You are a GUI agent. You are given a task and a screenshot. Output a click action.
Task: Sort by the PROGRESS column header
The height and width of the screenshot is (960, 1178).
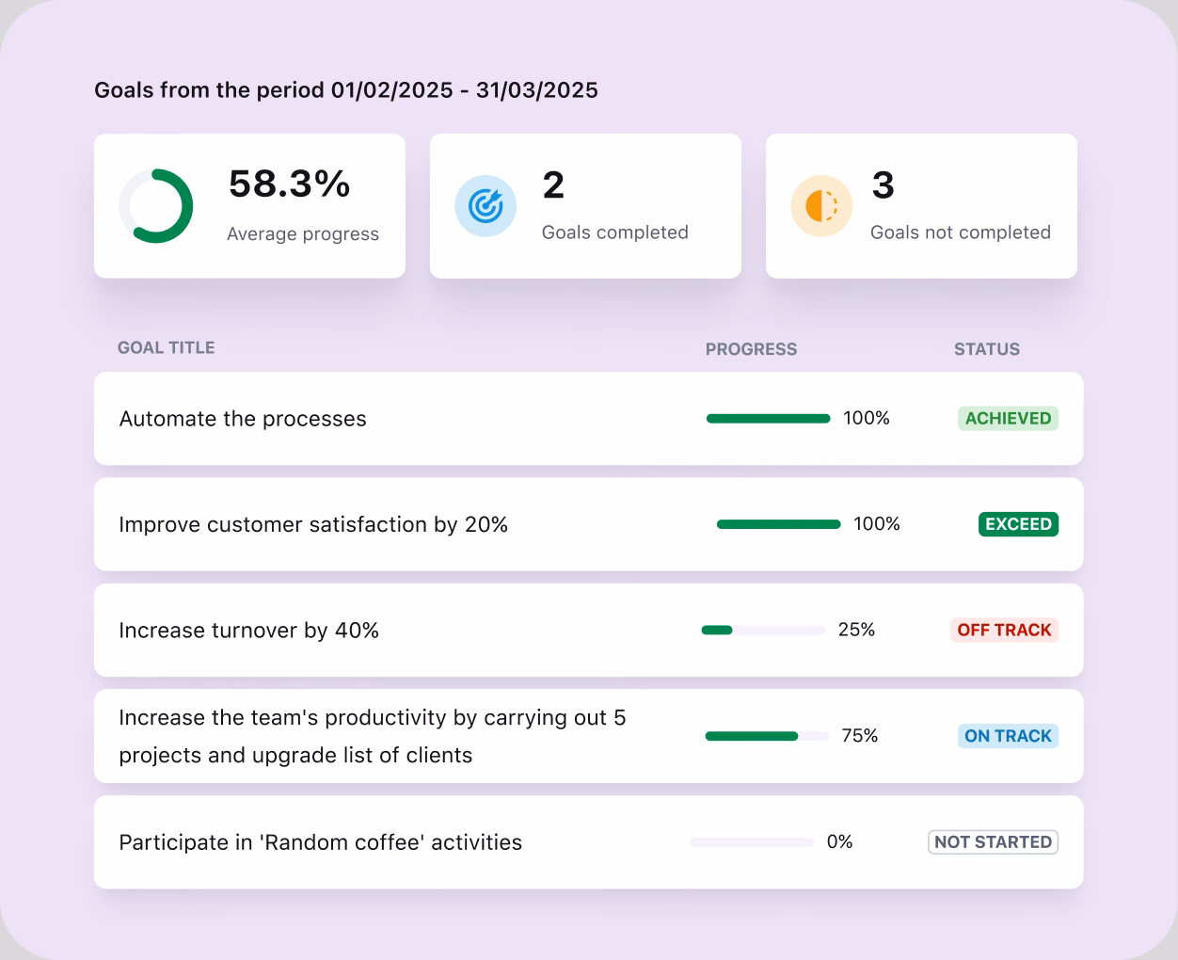pos(751,349)
